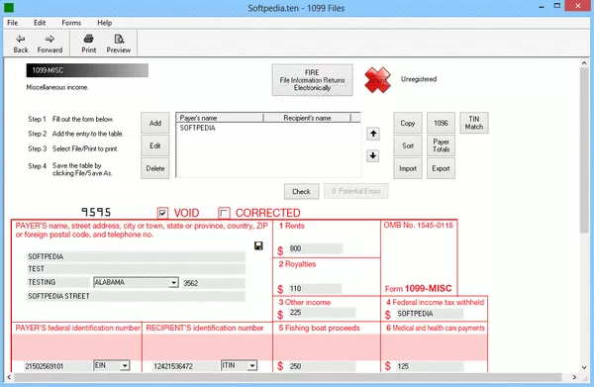Click the TESTING city field
The image size is (594, 387).
(58, 282)
